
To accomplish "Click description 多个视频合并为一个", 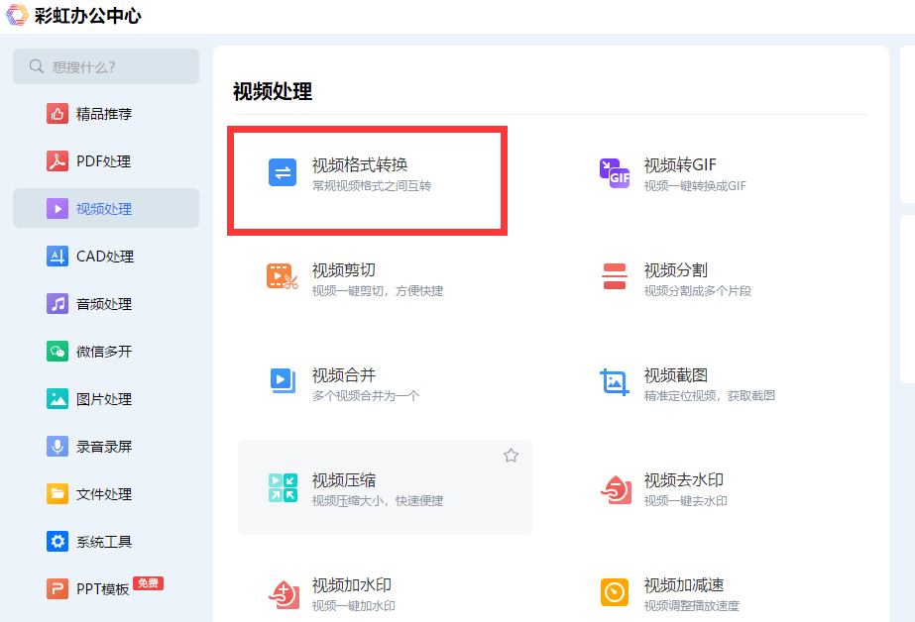I will [366, 396].
